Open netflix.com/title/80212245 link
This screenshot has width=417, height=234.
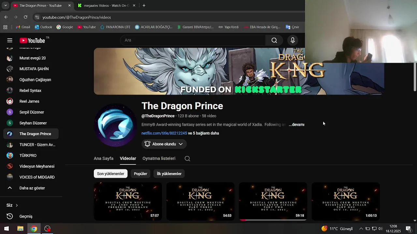(x=164, y=133)
